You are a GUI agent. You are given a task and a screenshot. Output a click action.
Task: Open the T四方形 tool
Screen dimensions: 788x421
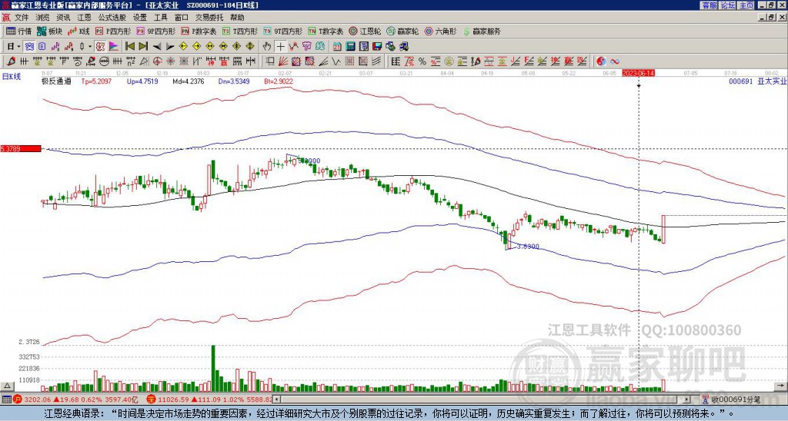pyautogui.click(x=240, y=31)
